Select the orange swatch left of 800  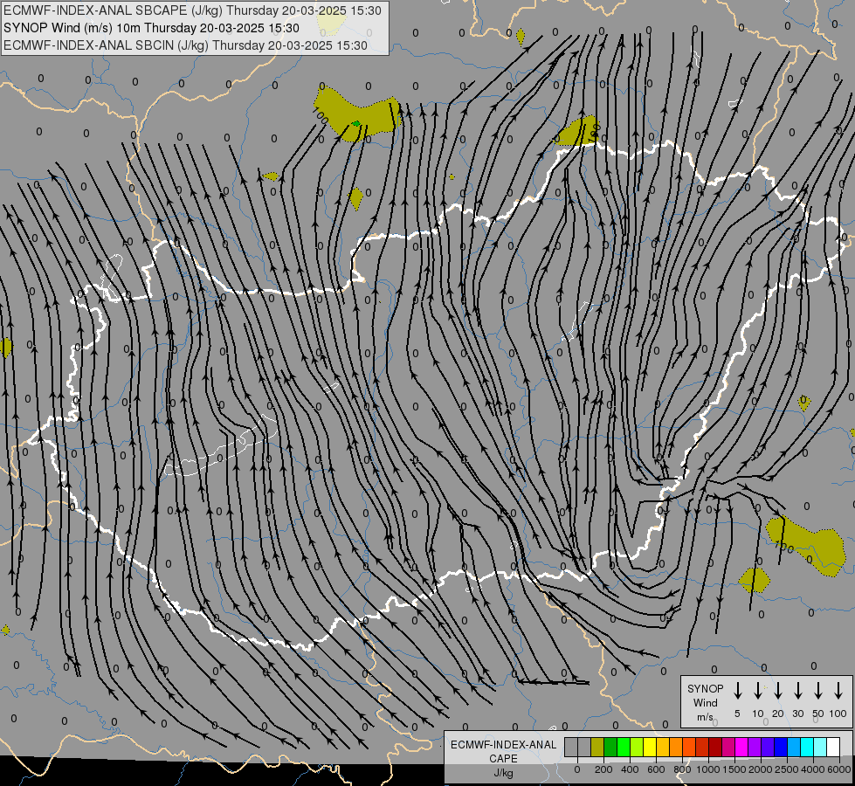click(676, 747)
